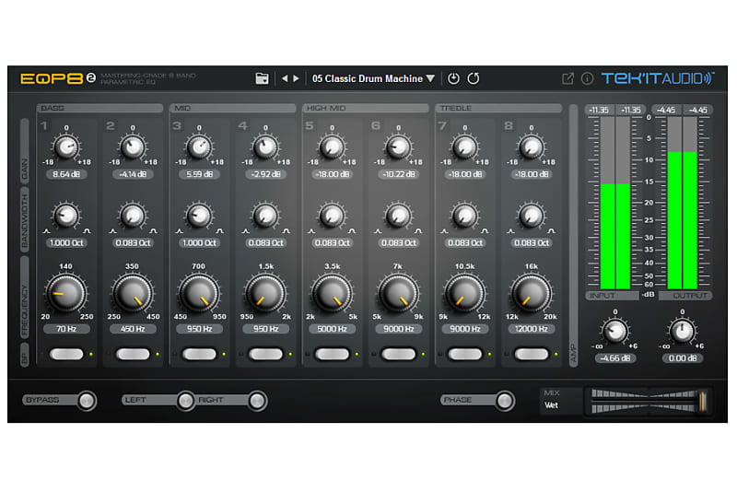
Task: Click band 2 gain knob
Action: pos(133,147)
